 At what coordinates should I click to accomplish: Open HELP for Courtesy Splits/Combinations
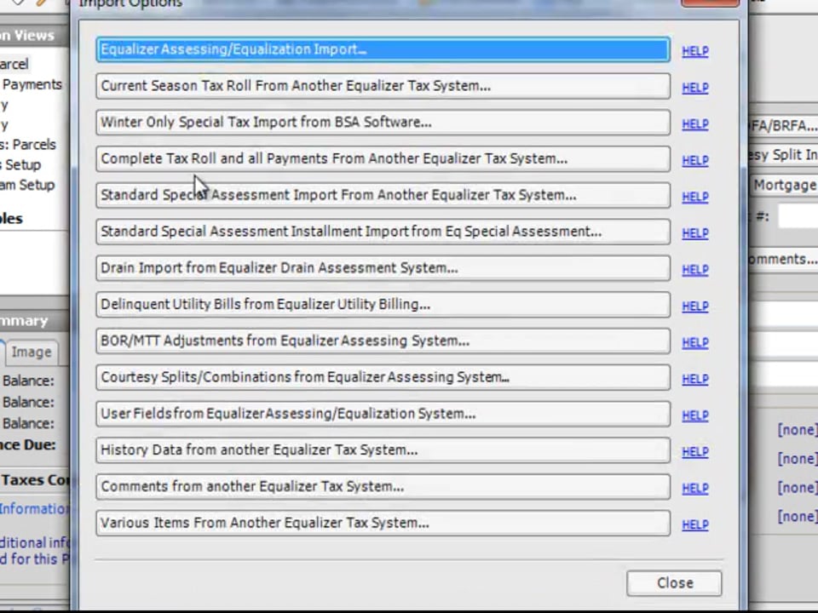coord(695,380)
